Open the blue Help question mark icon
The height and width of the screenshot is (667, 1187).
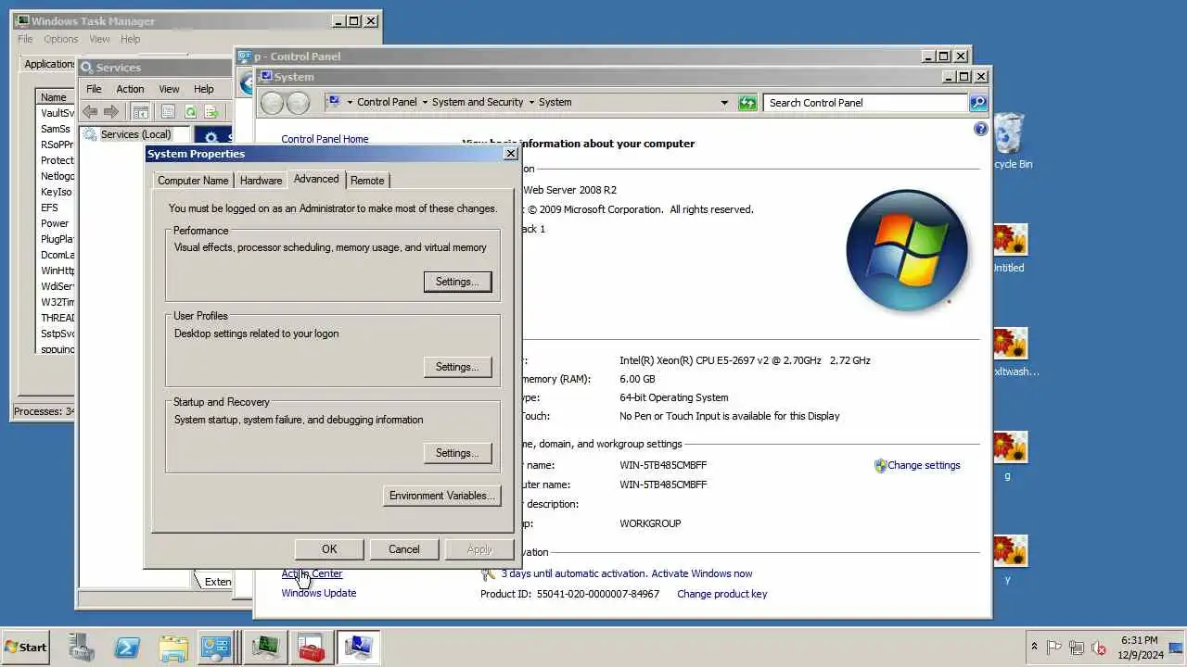tap(981, 129)
